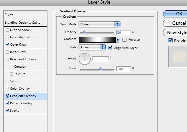The height and width of the screenshot is (132, 187).
Task: Click the Cancel button
Action: click(175, 23)
